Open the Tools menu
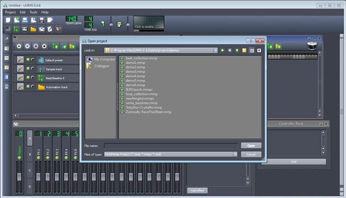Screen dimensions: 346x198 [33, 12]
